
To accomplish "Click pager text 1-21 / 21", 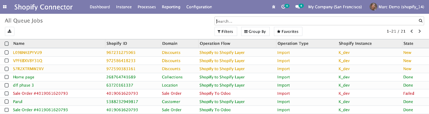I will click(396, 31).
